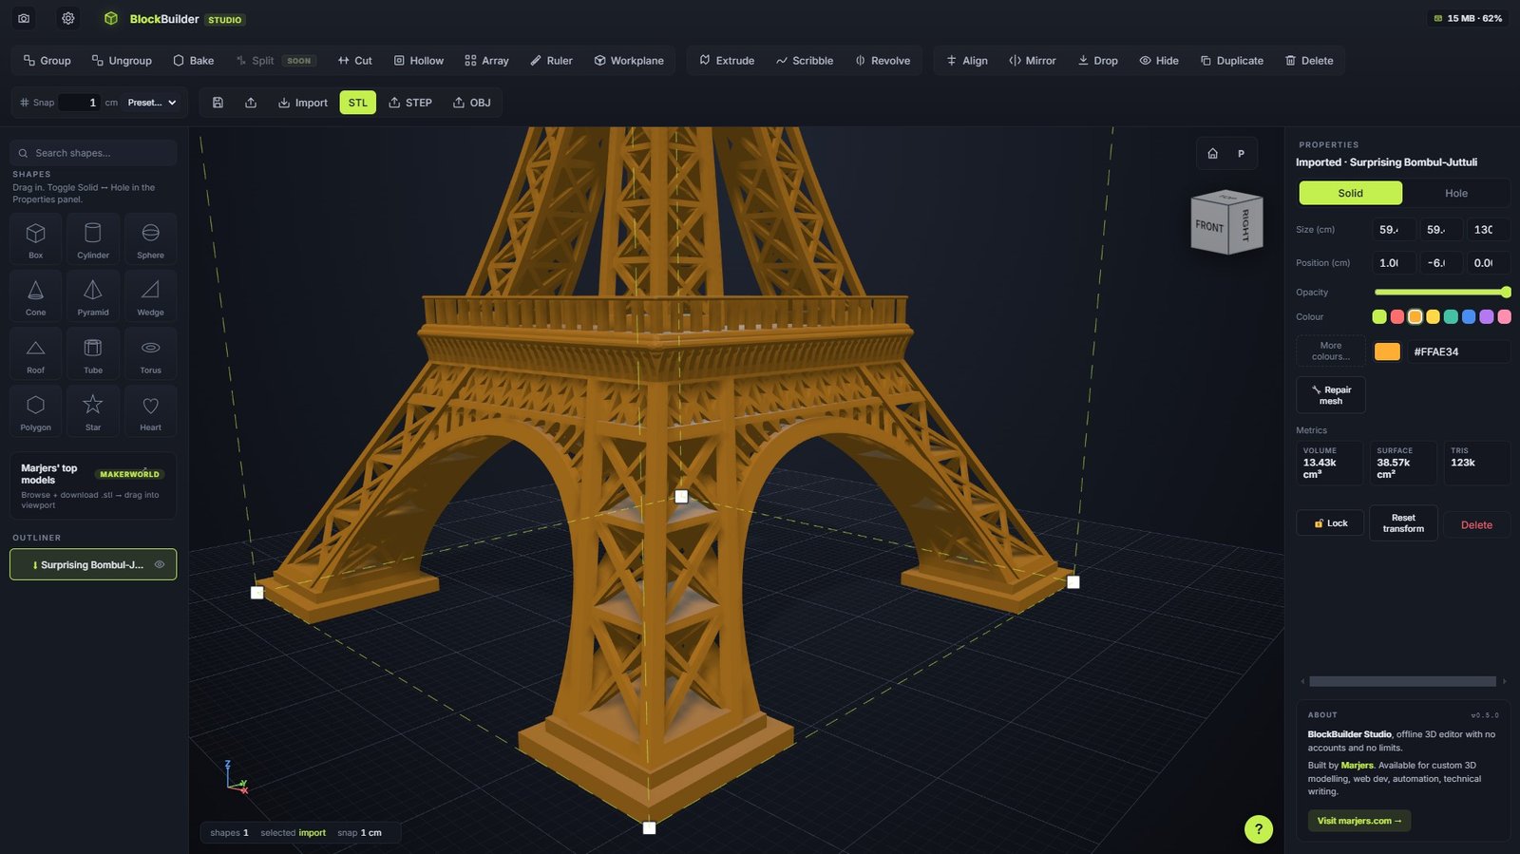Click Reset transform button
1520x854 pixels.
pos(1403,523)
